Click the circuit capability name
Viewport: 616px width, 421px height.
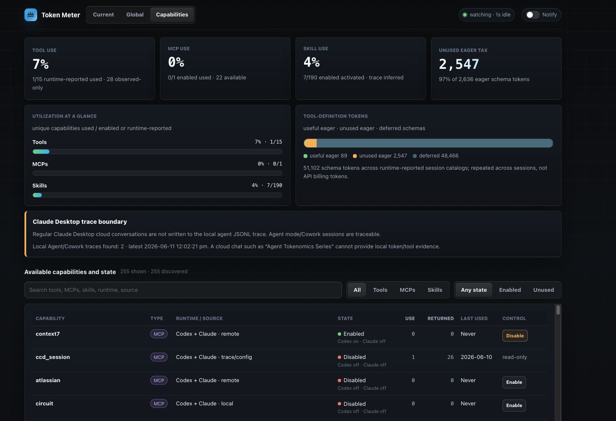pos(44,403)
